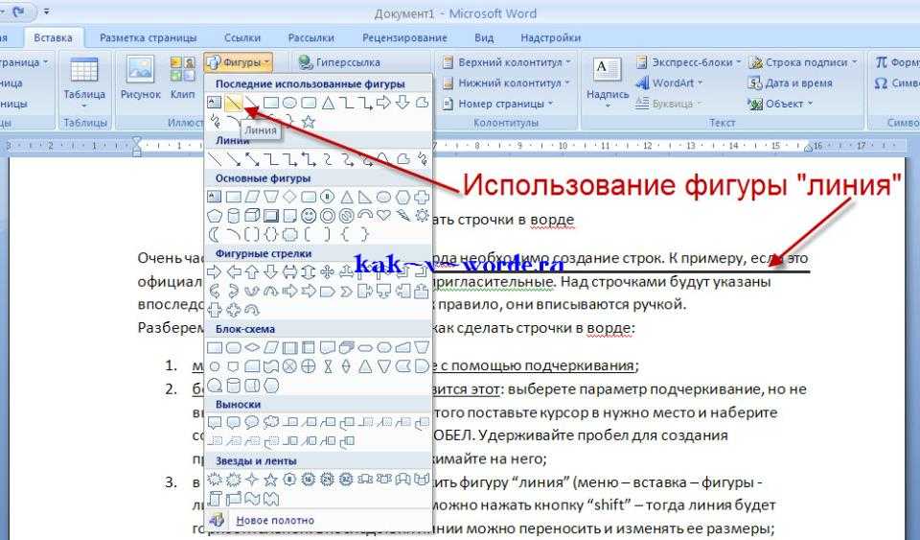Expand Строка подписи signature line menu
Screen dimensions: 920x540
pyautogui.click(x=803, y=62)
